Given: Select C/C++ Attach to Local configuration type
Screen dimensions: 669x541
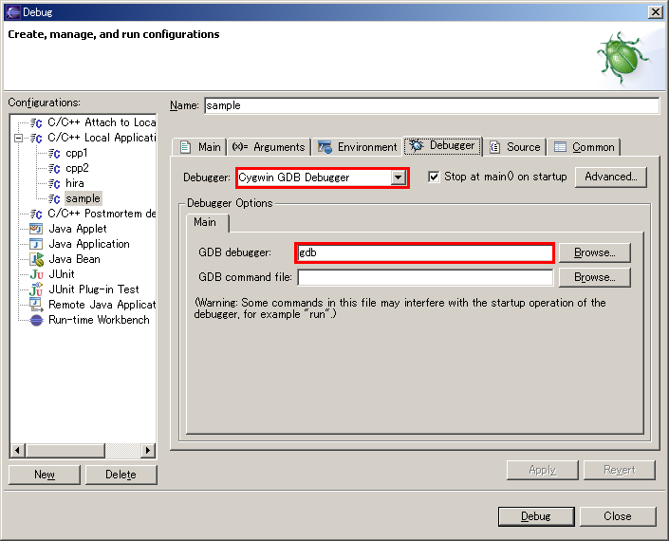Looking at the screenshot, I should (102, 122).
